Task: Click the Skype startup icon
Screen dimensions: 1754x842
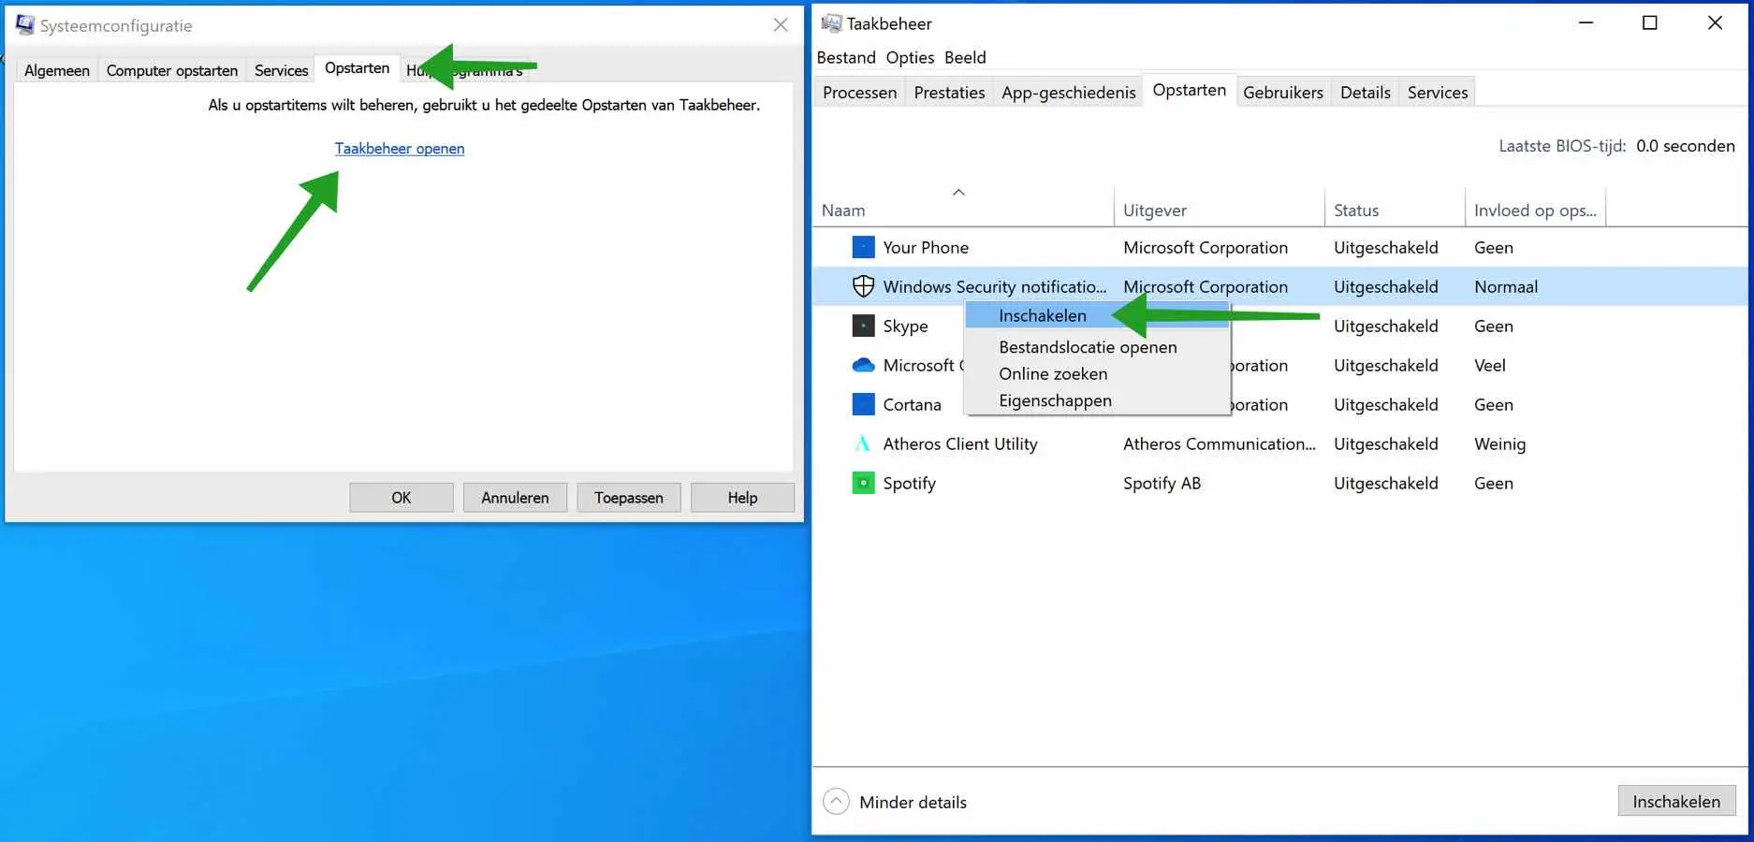Action: pyautogui.click(x=863, y=326)
